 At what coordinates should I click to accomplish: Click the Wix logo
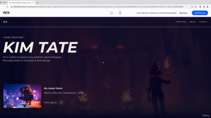click(x=6, y=13)
